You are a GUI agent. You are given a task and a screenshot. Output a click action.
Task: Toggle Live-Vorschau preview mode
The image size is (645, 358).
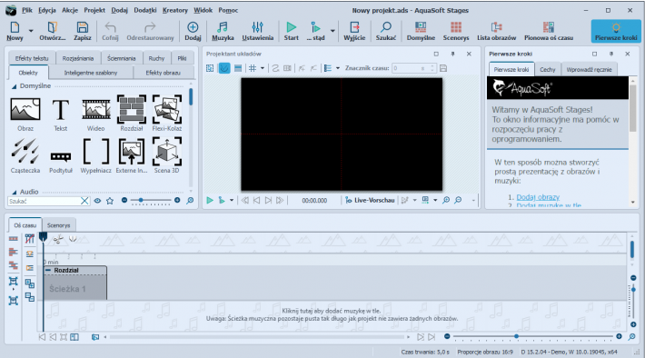click(370, 201)
